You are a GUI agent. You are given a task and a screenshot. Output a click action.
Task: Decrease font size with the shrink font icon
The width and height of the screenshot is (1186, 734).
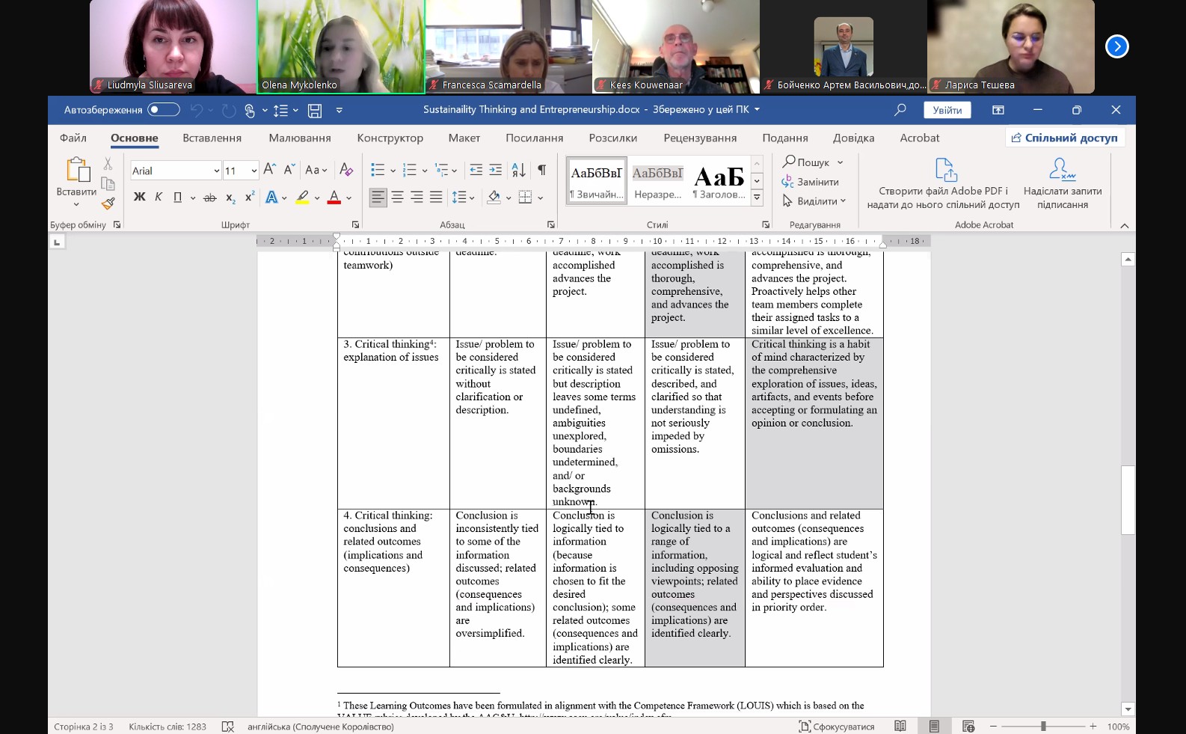tap(289, 170)
